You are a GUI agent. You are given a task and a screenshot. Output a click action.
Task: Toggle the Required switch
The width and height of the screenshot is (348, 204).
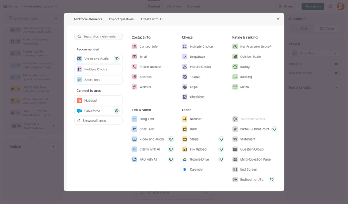pyautogui.click(x=337, y=64)
